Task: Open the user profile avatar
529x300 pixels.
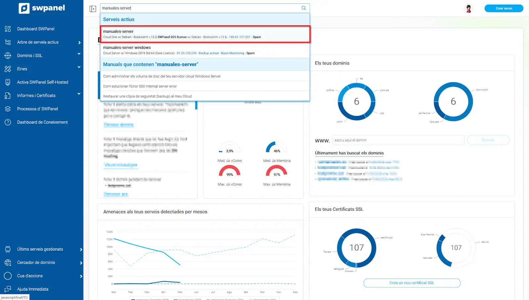Action: 468,9
